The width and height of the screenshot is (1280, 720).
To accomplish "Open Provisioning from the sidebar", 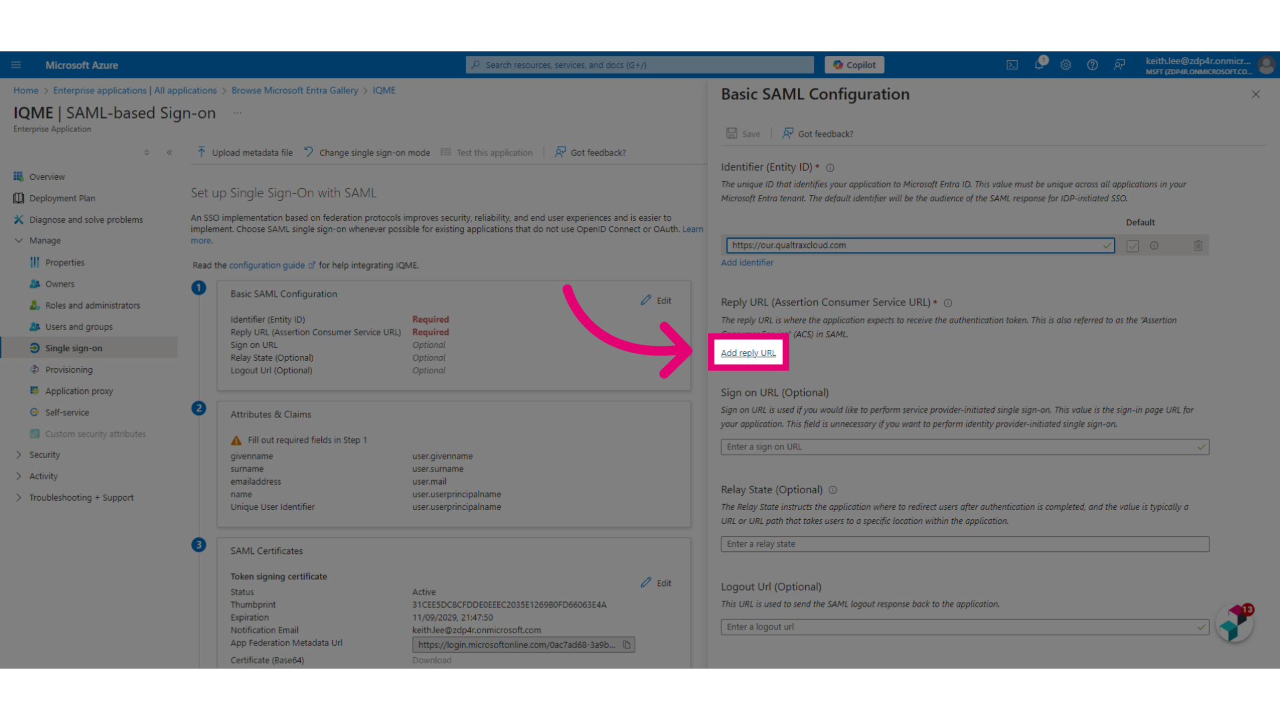I will click(x=69, y=369).
